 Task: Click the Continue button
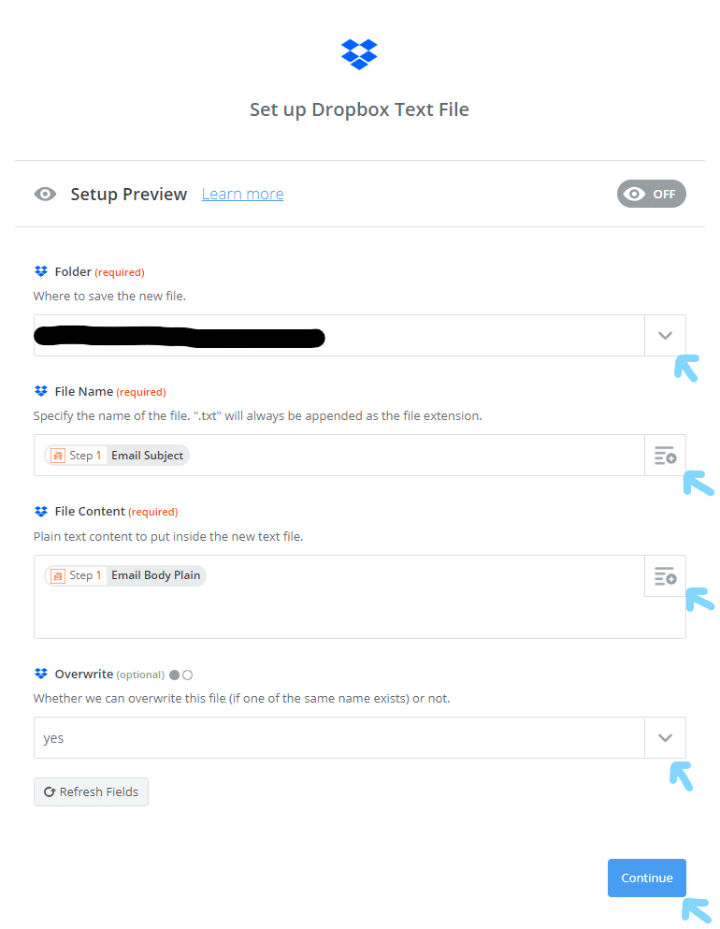click(646, 878)
